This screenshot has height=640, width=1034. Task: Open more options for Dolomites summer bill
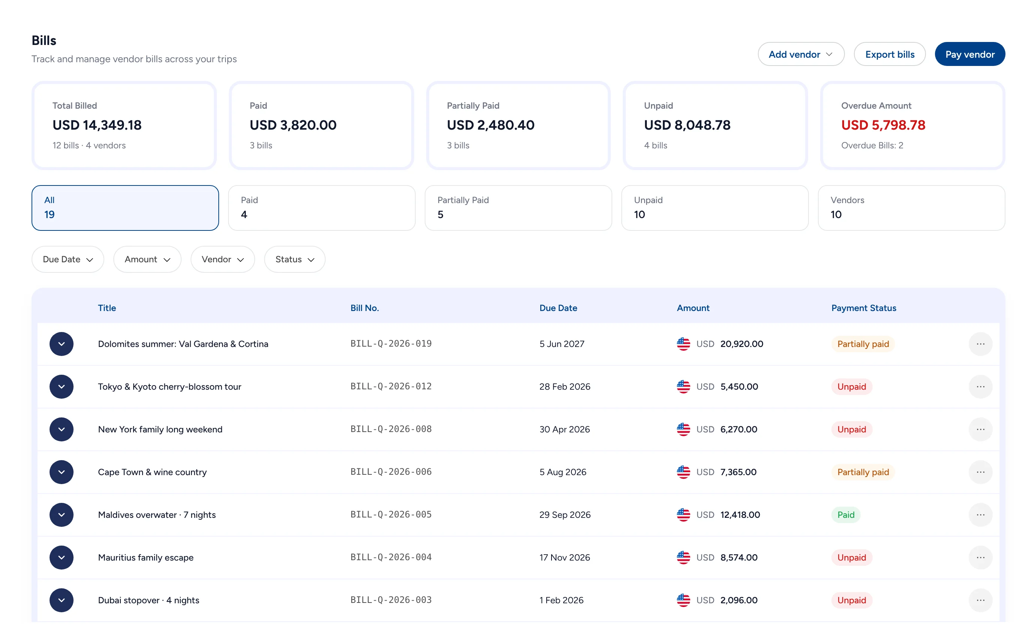coord(980,344)
